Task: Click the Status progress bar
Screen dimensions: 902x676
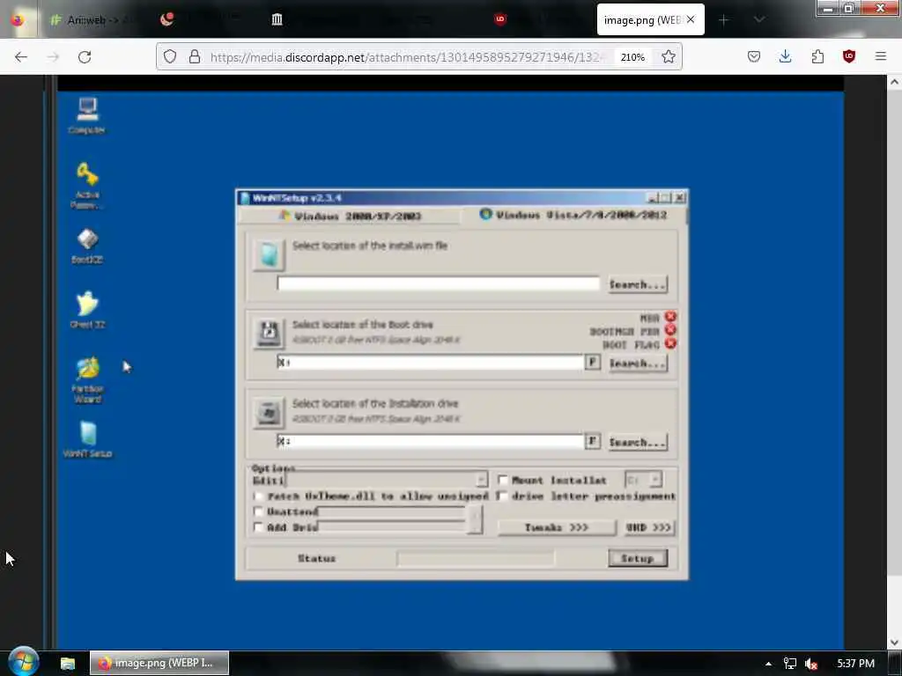Action: 475,558
